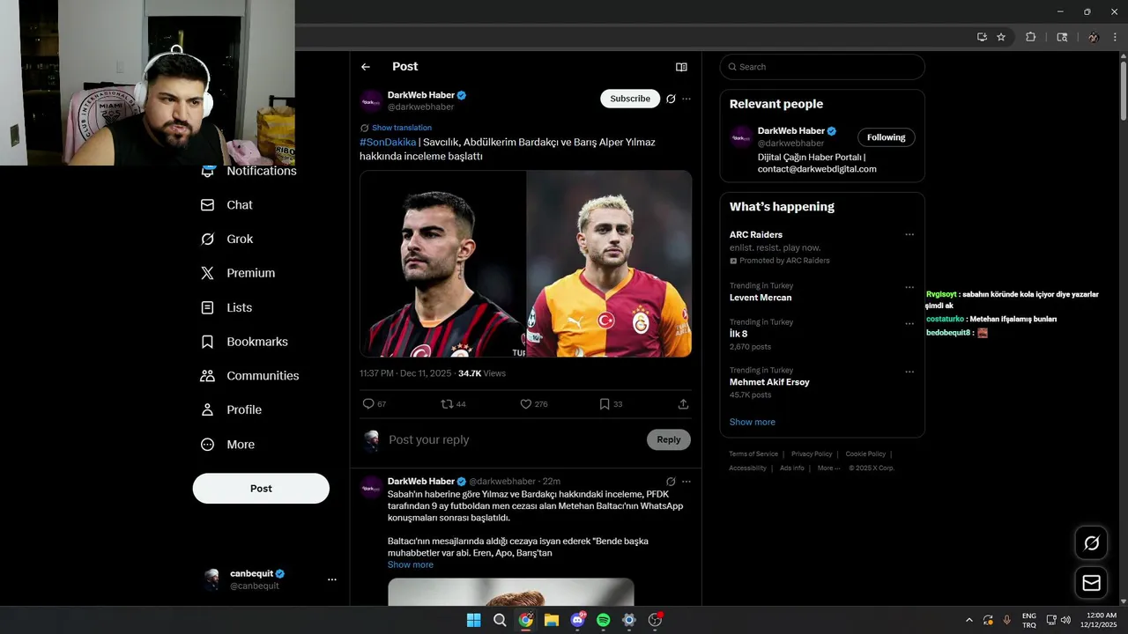The width and height of the screenshot is (1128, 634).
Task: Open the ARC Raiders promoted trend
Action: [756, 235]
